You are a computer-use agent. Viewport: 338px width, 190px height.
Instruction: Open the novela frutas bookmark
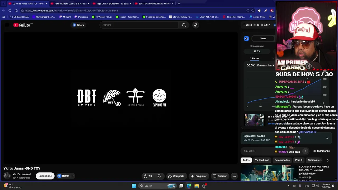pos(257,17)
